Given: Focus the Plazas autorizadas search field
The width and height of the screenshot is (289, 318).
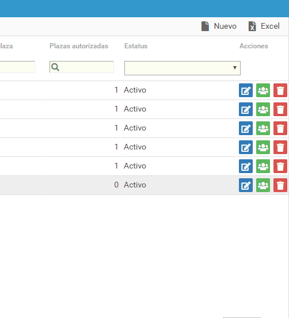Looking at the screenshot, I should pyautogui.click(x=82, y=67).
